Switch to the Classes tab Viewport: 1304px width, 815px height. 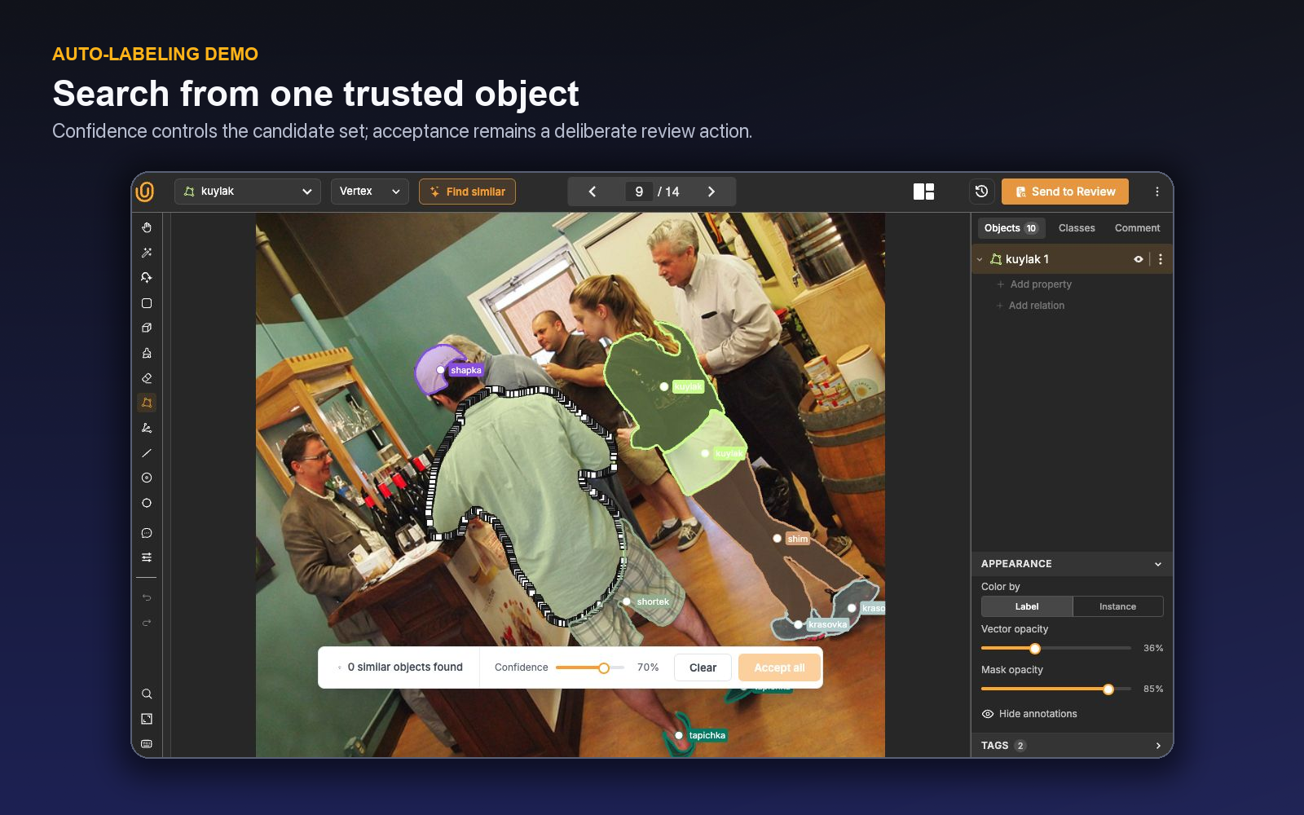tap(1077, 228)
